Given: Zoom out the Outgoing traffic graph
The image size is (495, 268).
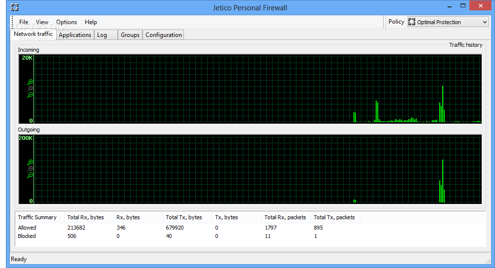Looking at the screenshot, I should point(30,175).
